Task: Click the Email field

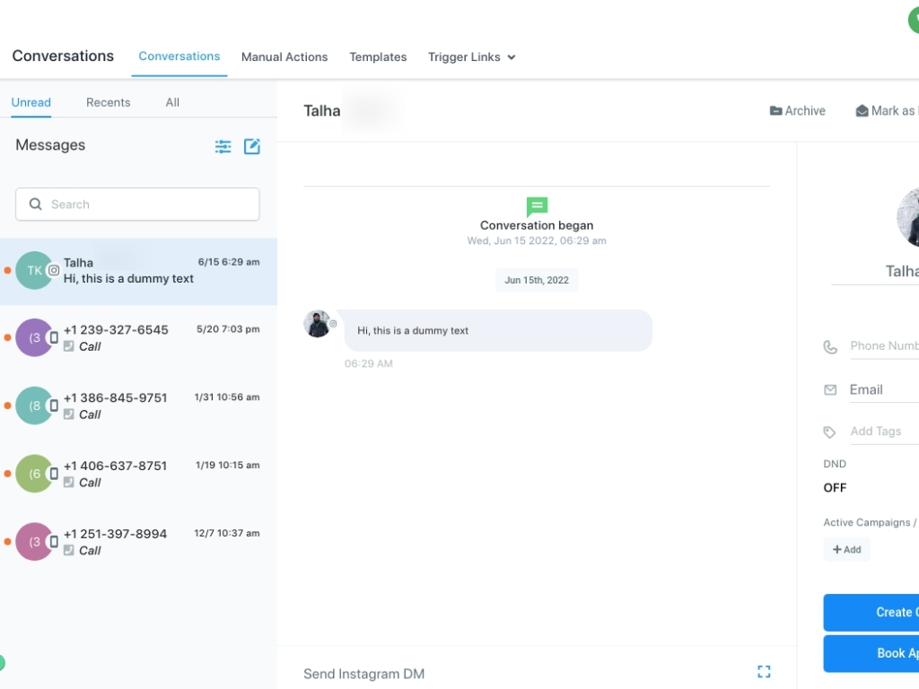Action: tap(884, 390)
